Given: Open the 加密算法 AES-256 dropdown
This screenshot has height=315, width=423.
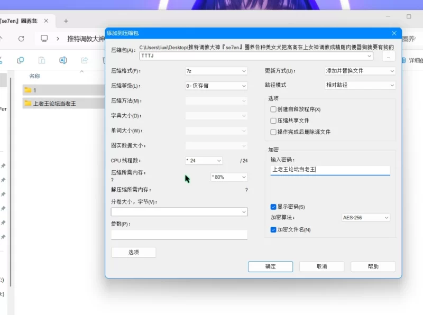Looking at the screenshot, I should (x=366, y=218).
